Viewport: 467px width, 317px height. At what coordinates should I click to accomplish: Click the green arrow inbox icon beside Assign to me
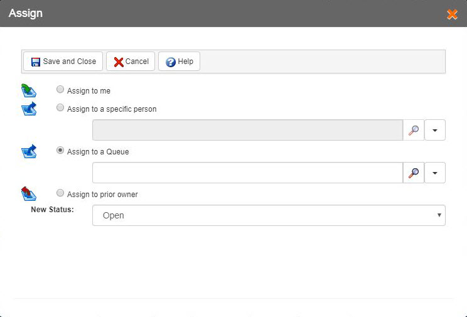click(29, 90)
